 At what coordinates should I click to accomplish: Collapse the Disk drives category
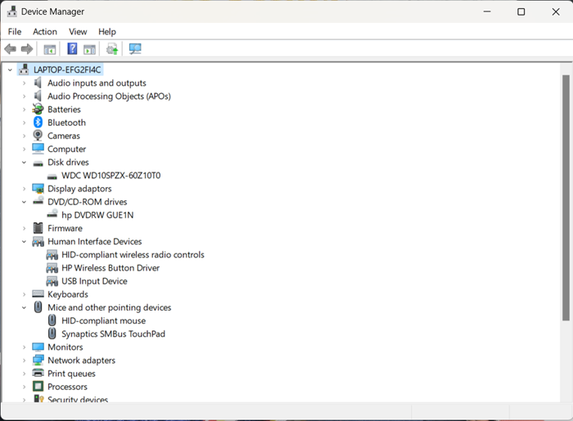(x=25, y=163)
